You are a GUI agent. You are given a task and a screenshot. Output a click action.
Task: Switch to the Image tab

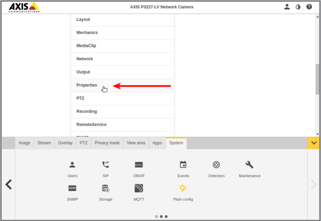pyautogui.click(x=24, y=143)
